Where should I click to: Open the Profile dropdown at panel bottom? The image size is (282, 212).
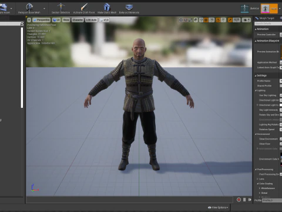272,200
